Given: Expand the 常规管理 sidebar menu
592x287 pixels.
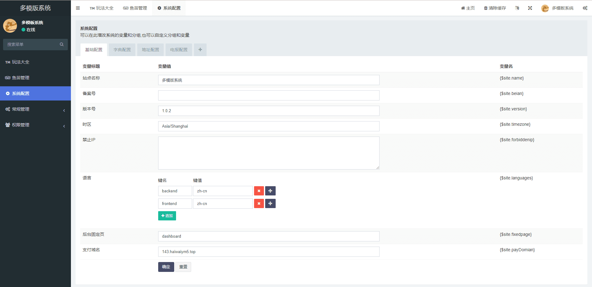Looking at the screenshot, I should pyautogui.click(x=35, y=109).
